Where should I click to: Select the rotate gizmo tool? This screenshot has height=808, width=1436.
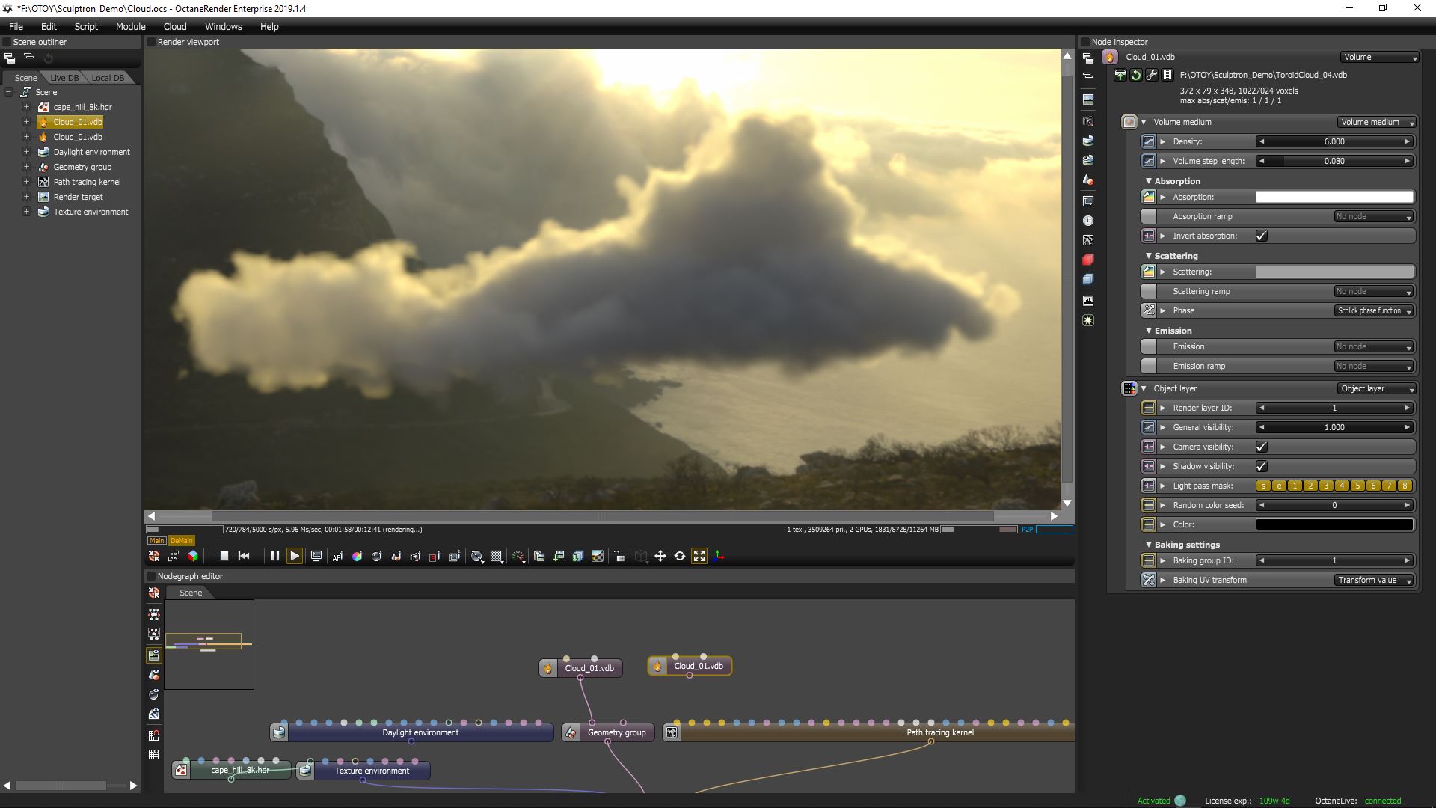[680, 556]
